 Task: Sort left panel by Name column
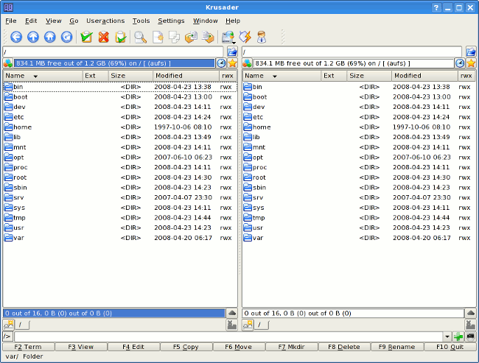click(x=43, y=76)
